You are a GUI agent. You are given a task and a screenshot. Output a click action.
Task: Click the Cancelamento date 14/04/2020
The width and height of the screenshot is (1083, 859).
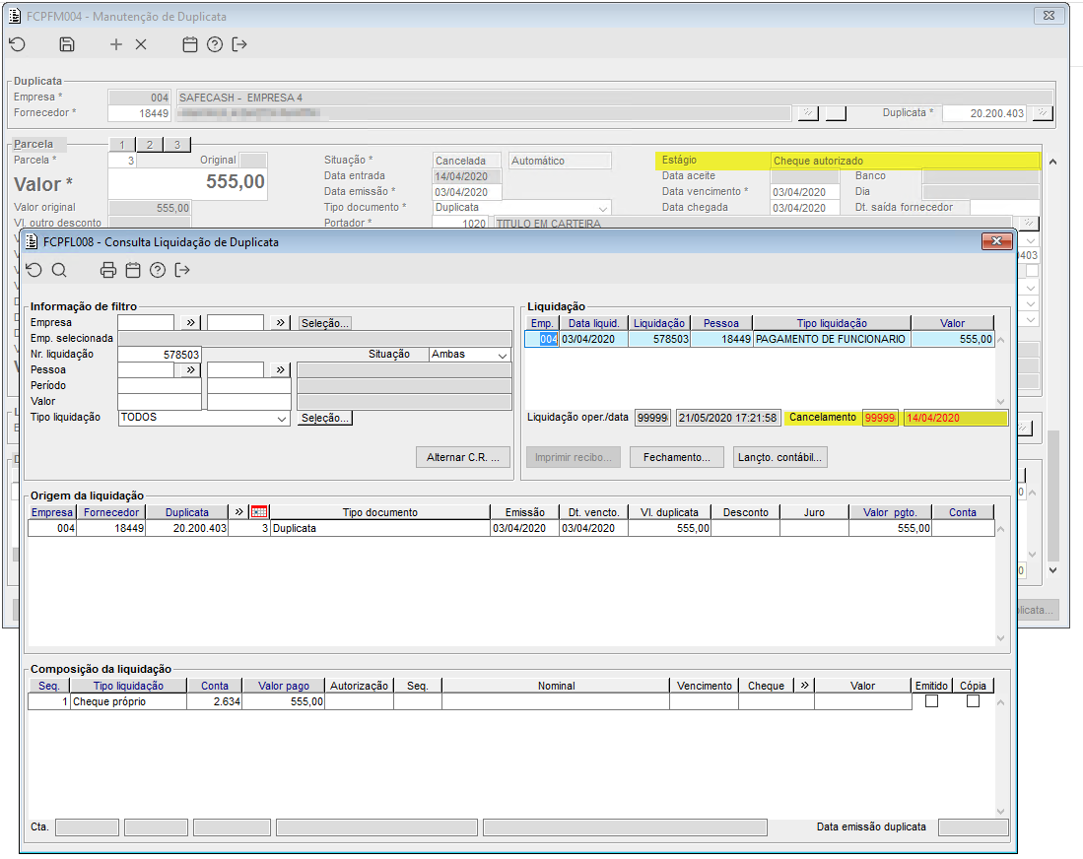point(956,418)
